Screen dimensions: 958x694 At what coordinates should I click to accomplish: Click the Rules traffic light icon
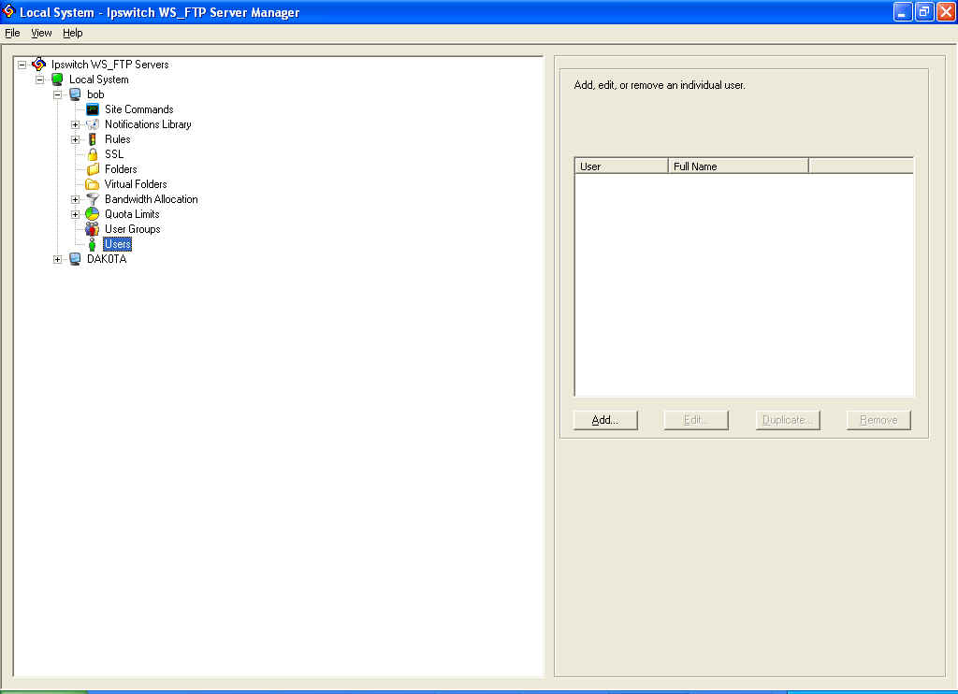point(93,139)
